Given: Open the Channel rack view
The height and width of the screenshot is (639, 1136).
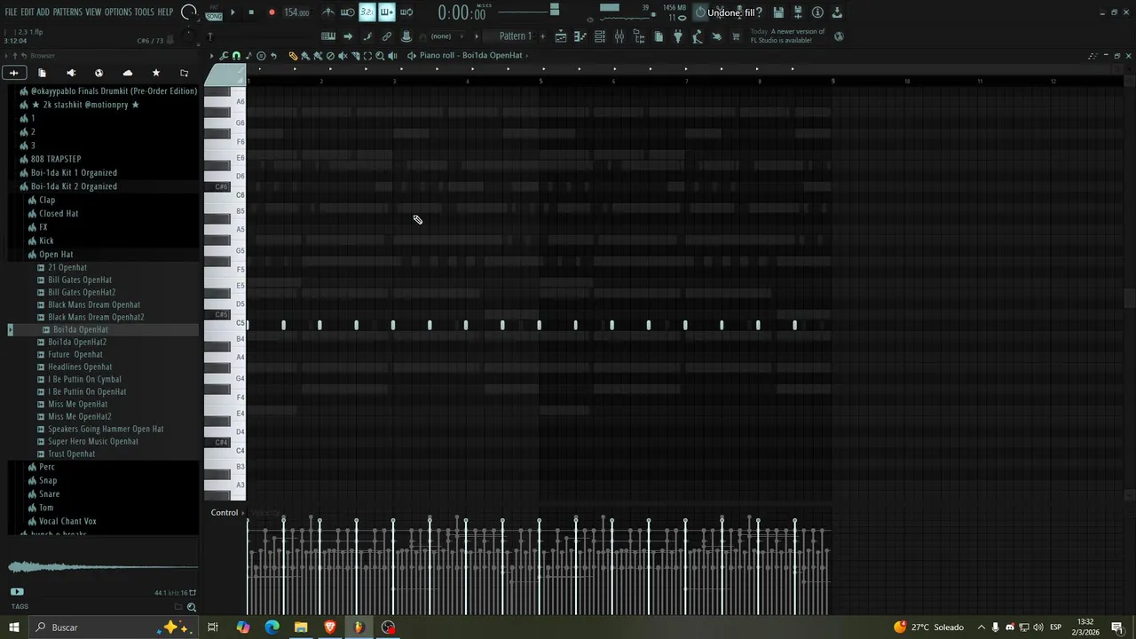Looking at the screenshot, I should point(600,36).
